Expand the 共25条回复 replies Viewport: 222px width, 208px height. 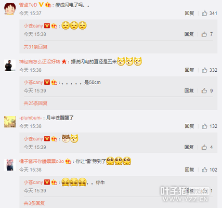click(35, 103)
